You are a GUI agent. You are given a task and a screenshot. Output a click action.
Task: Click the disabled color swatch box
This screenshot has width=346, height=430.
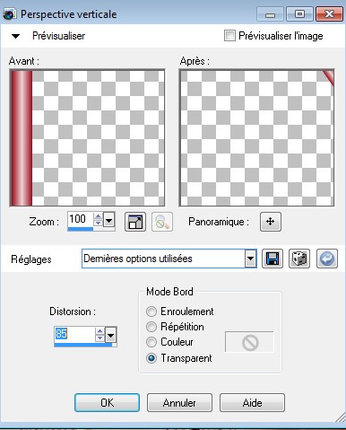(249, 342)
